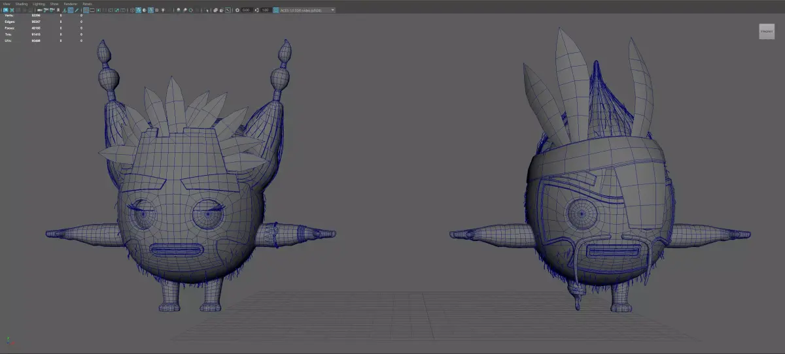The width and height of the screenshot is (785, 354).
Task: Click the Tris heads-up display label
Action: point(9,34)
